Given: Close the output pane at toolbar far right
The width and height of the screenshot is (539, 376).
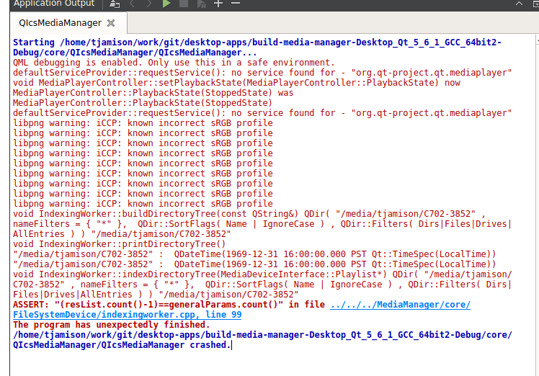Looking at the screenshot, I should pos(535,4).
